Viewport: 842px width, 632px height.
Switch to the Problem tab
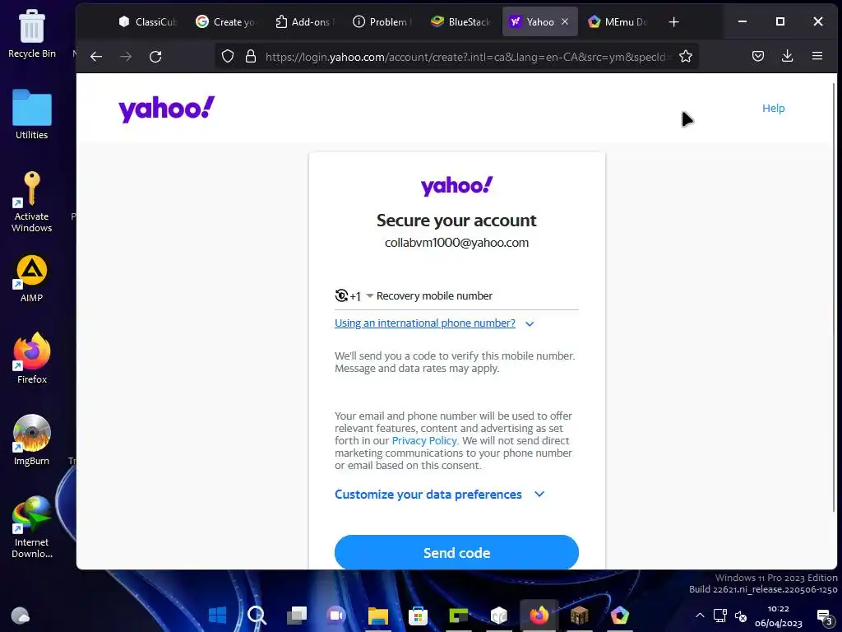(382, 21)
